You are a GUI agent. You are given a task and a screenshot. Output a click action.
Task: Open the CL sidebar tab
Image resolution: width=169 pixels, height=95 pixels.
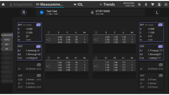7,77
